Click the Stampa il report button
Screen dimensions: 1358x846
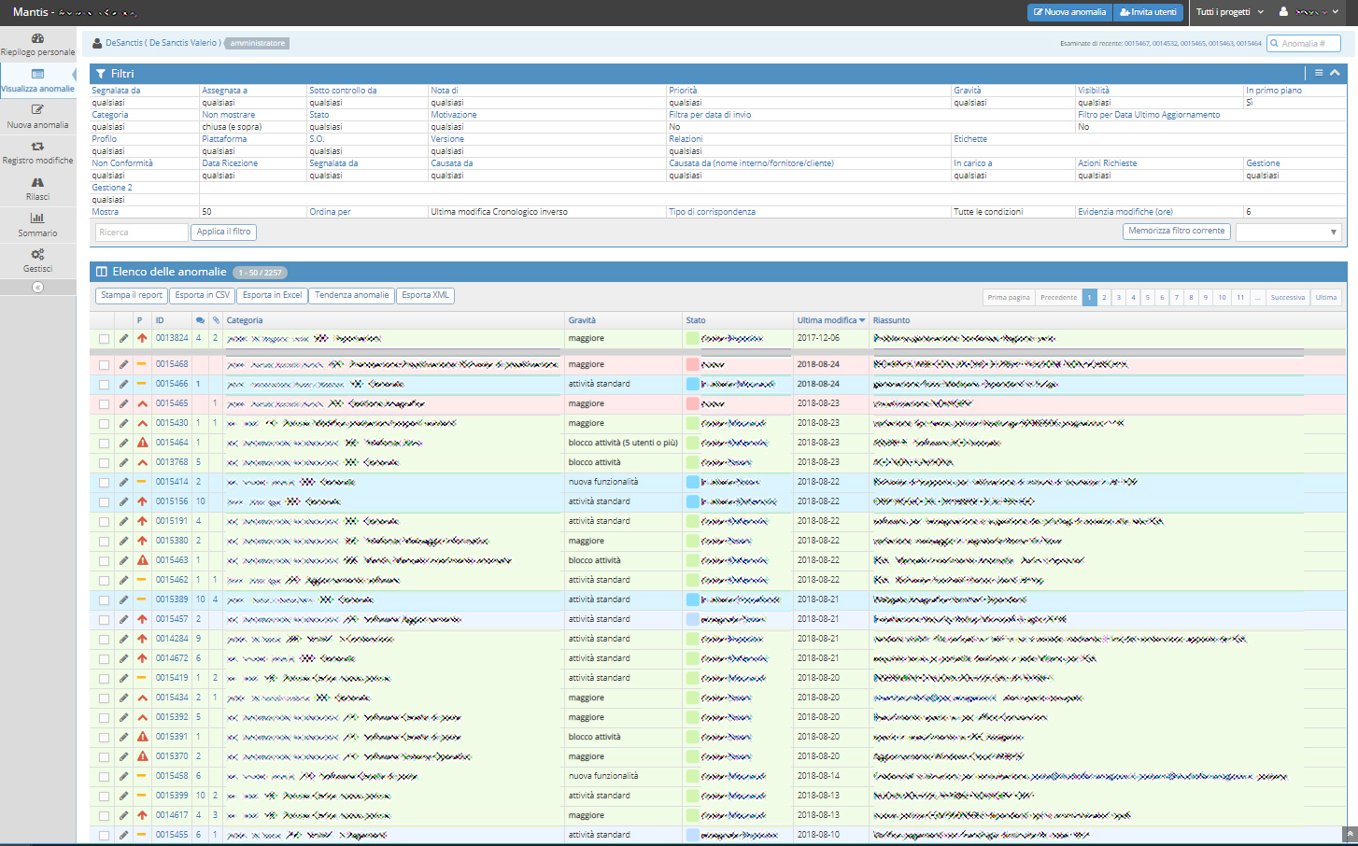point(132,295)
